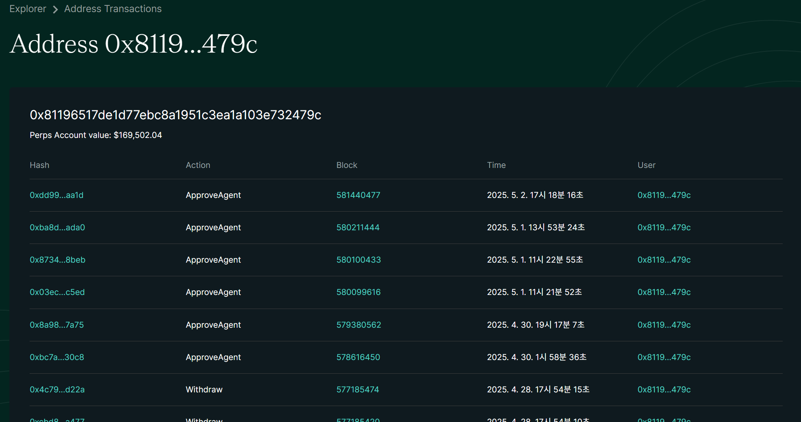Open transaction hash 0xdd99...aa1d
This screenshot has width=801, height=422.
coord(56,195)
